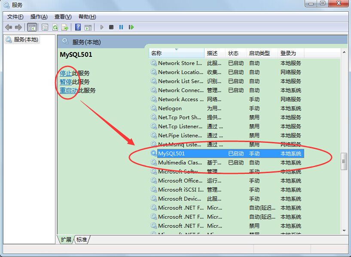This screenshot has width=351, height=257.
Task: Select the Microsoft Devic... service row
Action: pos(227,199)
